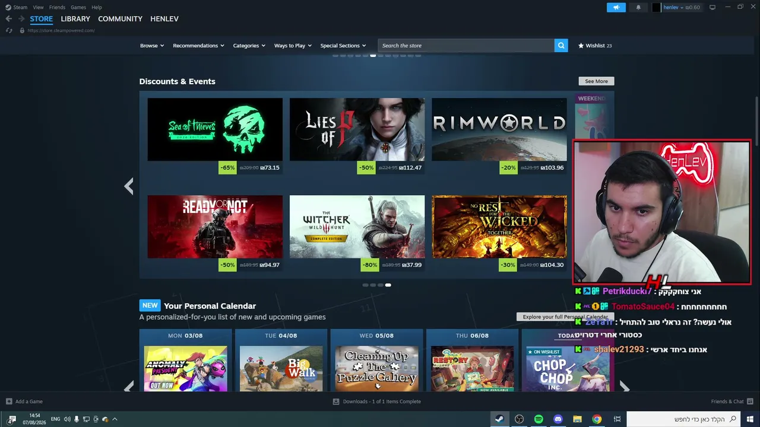Open The Witcher 3 Wild Hunt card
This screenshot has width=760, height=427.
pyautogui.click(x=357, y=234)
